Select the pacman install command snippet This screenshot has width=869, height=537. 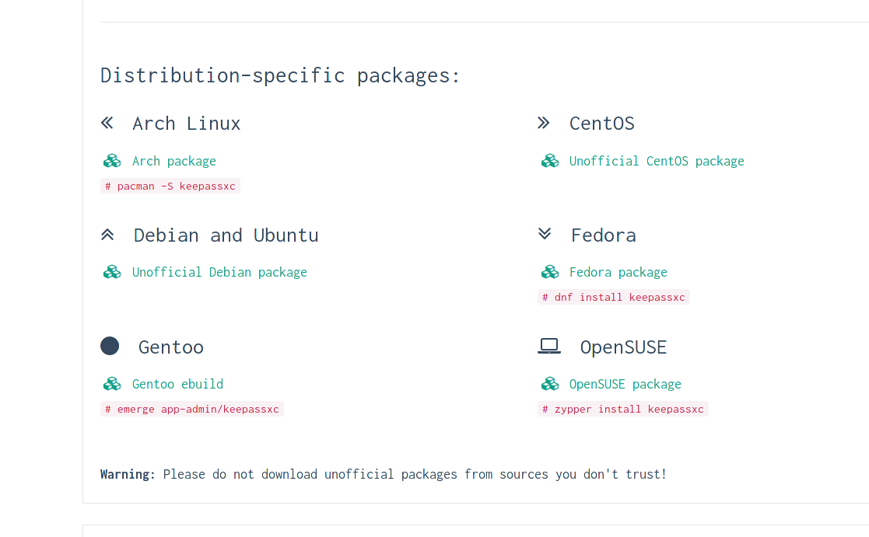[170, 186]
